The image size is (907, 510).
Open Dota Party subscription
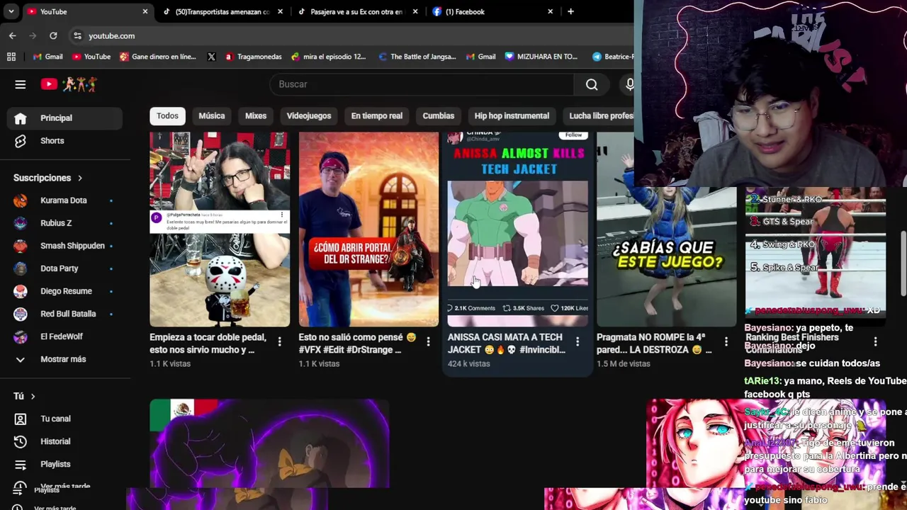[65, 268]
